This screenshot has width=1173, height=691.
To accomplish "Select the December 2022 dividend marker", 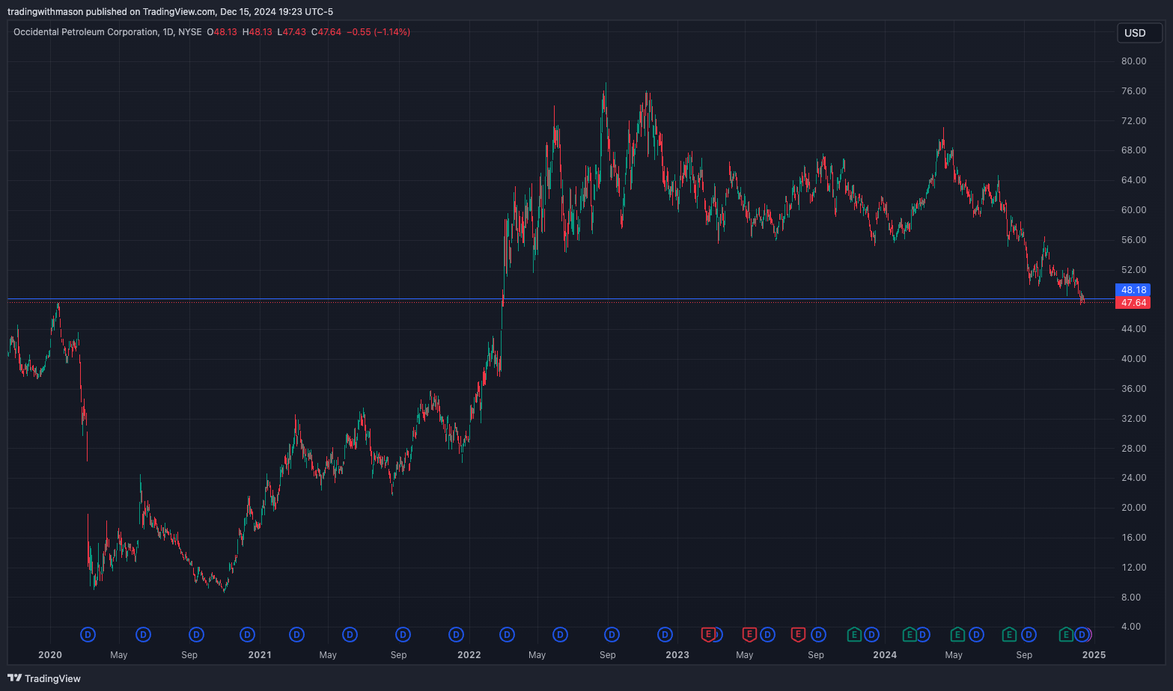I will tap(665, 635).
